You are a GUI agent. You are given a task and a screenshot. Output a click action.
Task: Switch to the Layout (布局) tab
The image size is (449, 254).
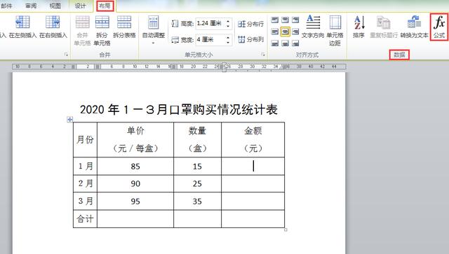coord(105,6)
